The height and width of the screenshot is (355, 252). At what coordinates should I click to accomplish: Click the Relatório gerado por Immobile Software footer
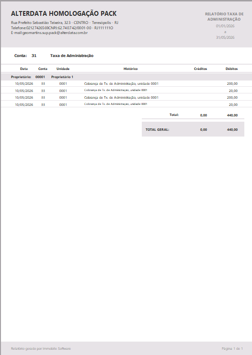pyautogui.click(x=41, y=348)
